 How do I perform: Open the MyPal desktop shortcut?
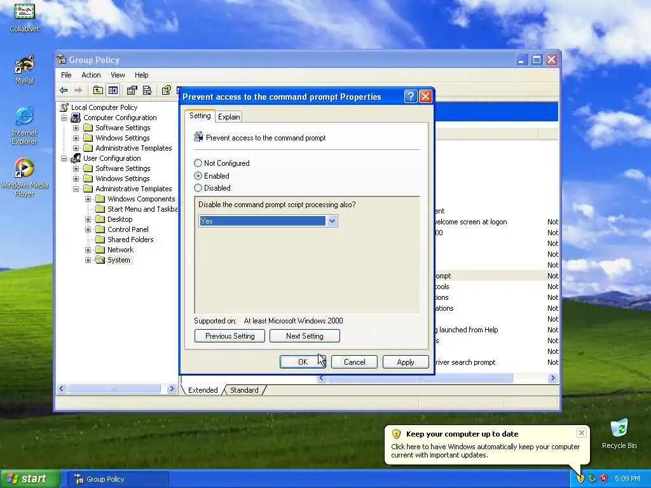pyautogui.click(x=25, y=70)
